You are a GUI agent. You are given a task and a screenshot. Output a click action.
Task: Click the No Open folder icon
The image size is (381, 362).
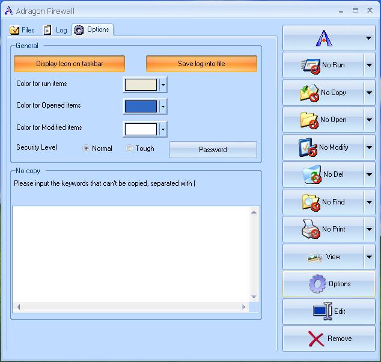[x=309, y=120]
